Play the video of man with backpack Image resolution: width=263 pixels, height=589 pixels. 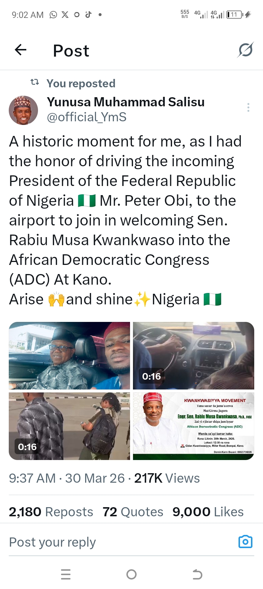point(69,426)
